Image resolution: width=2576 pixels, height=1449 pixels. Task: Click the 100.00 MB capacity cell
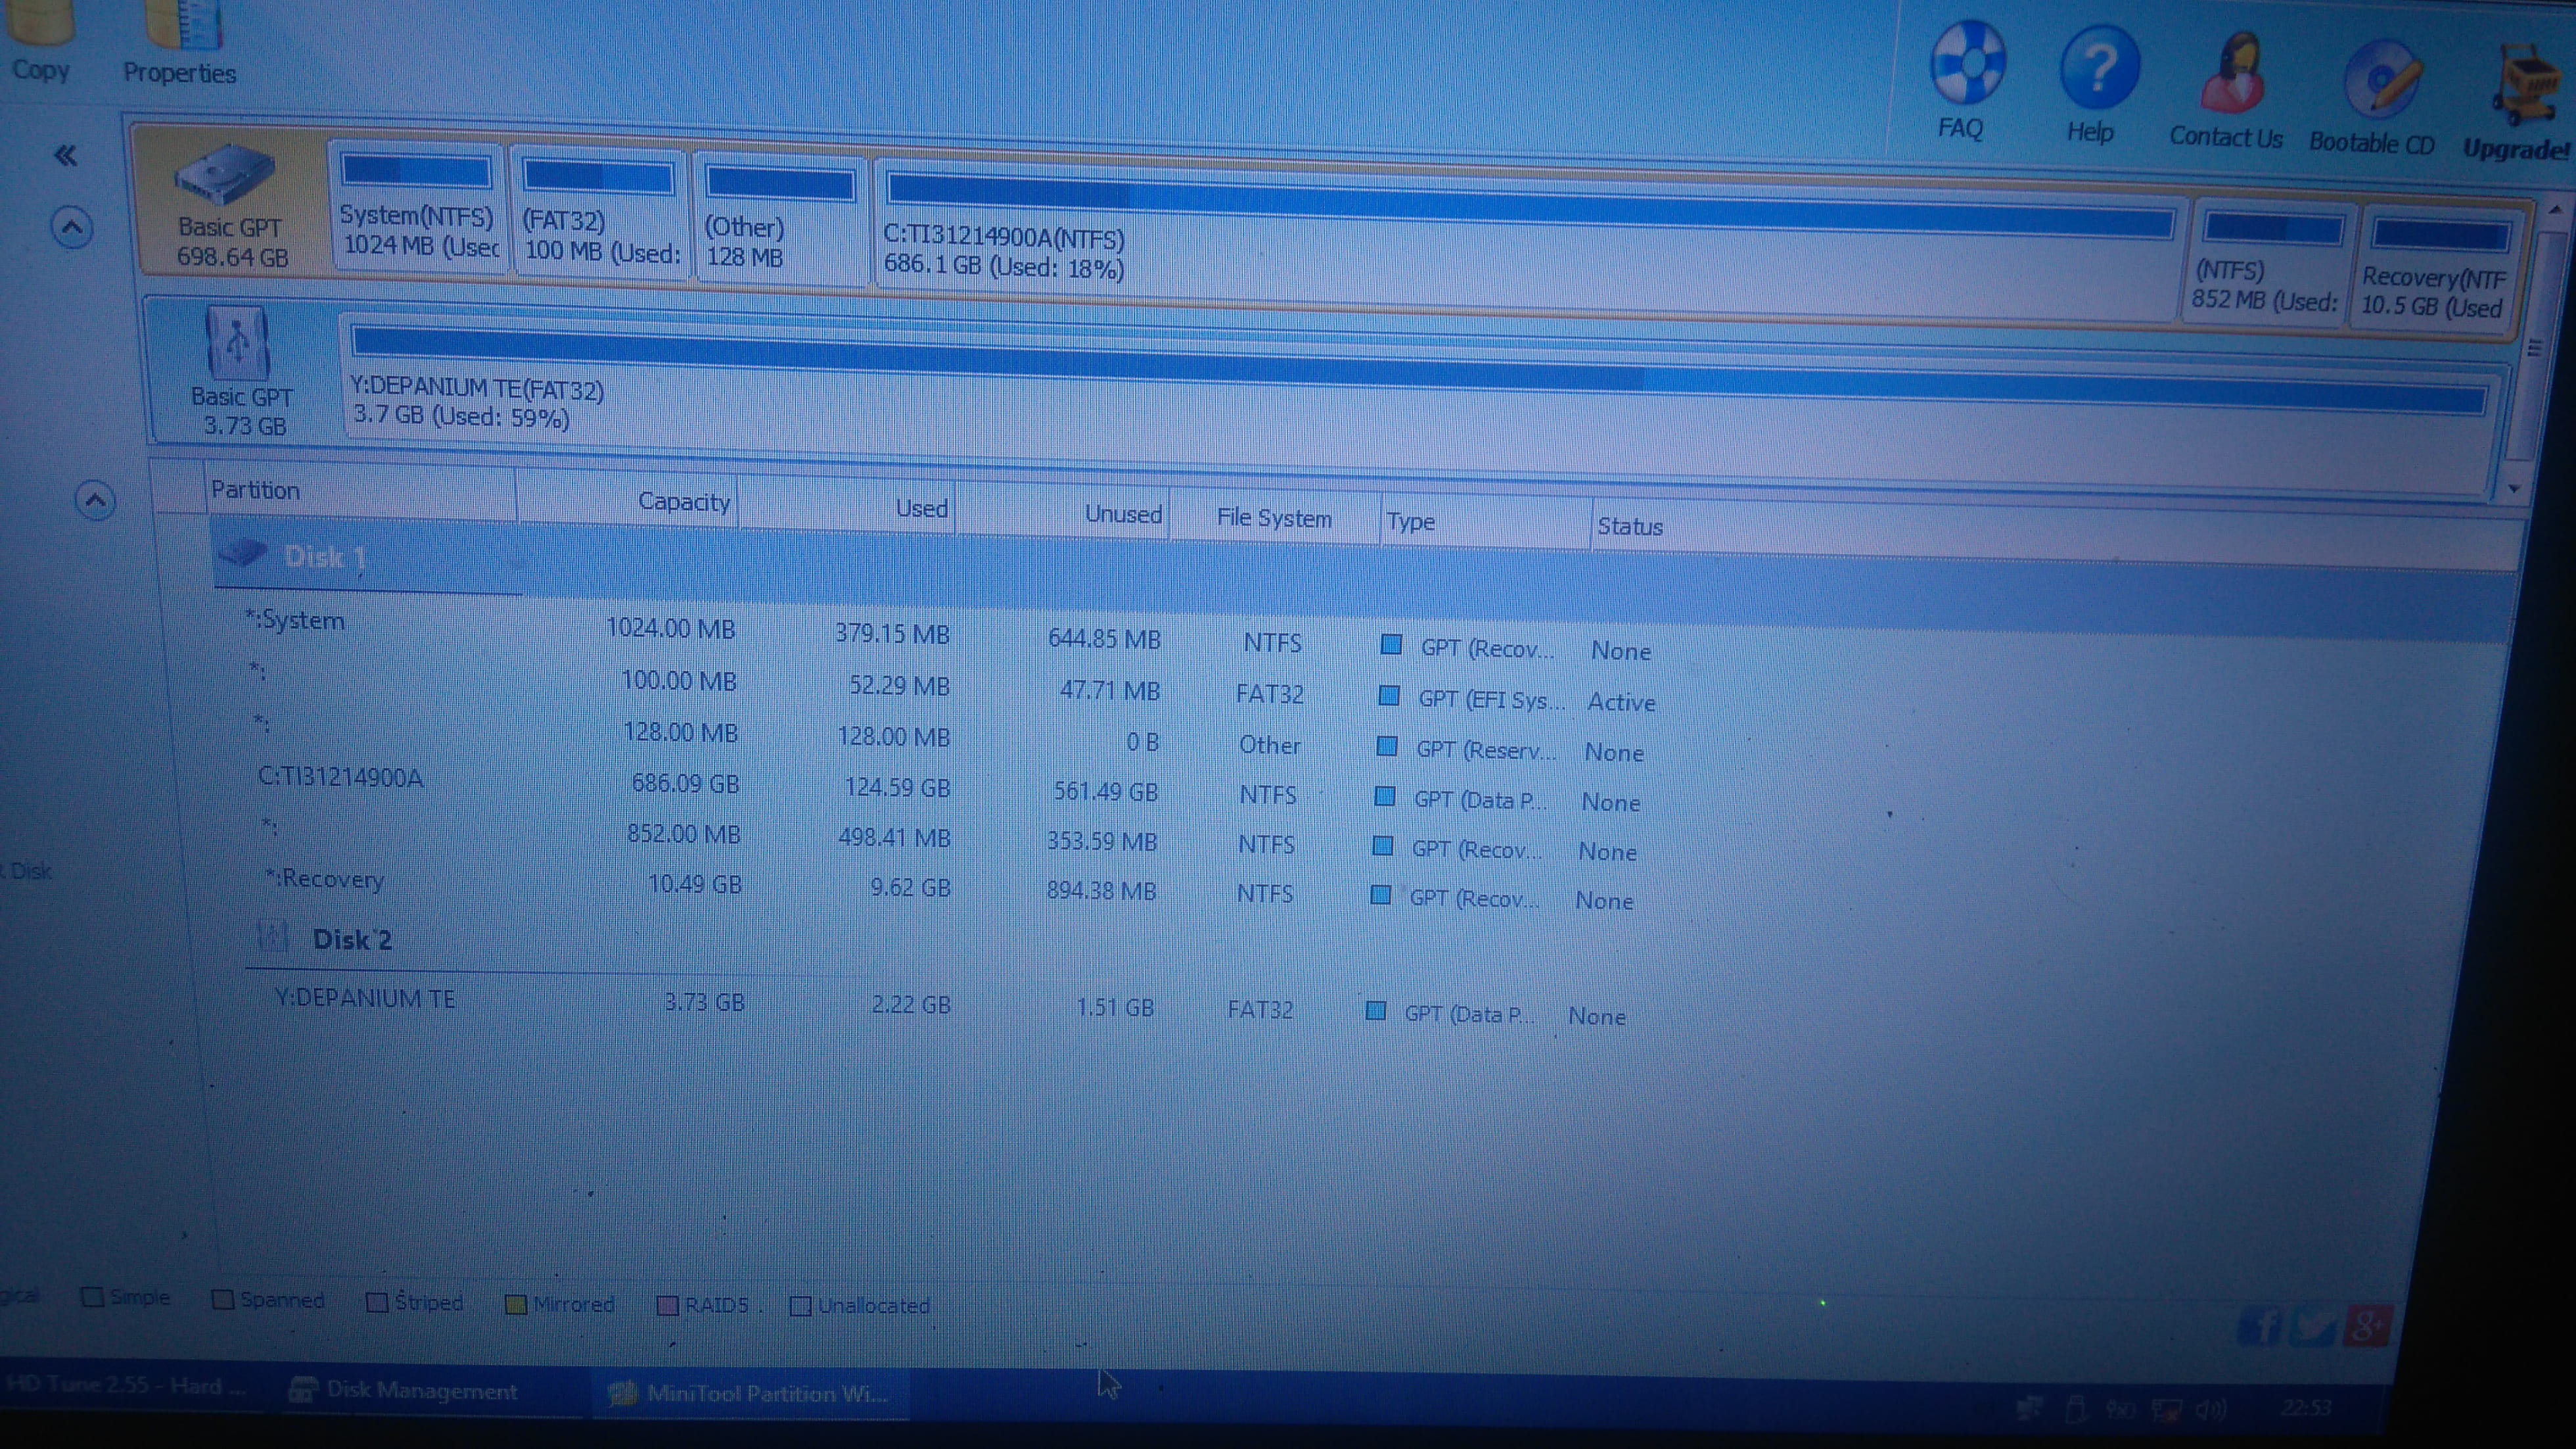click(678, 680)
